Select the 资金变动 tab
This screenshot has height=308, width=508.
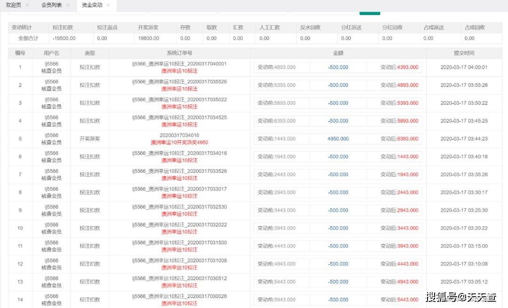pos(92,5)
